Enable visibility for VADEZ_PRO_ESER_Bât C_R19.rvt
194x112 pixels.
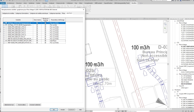(6, 27)
